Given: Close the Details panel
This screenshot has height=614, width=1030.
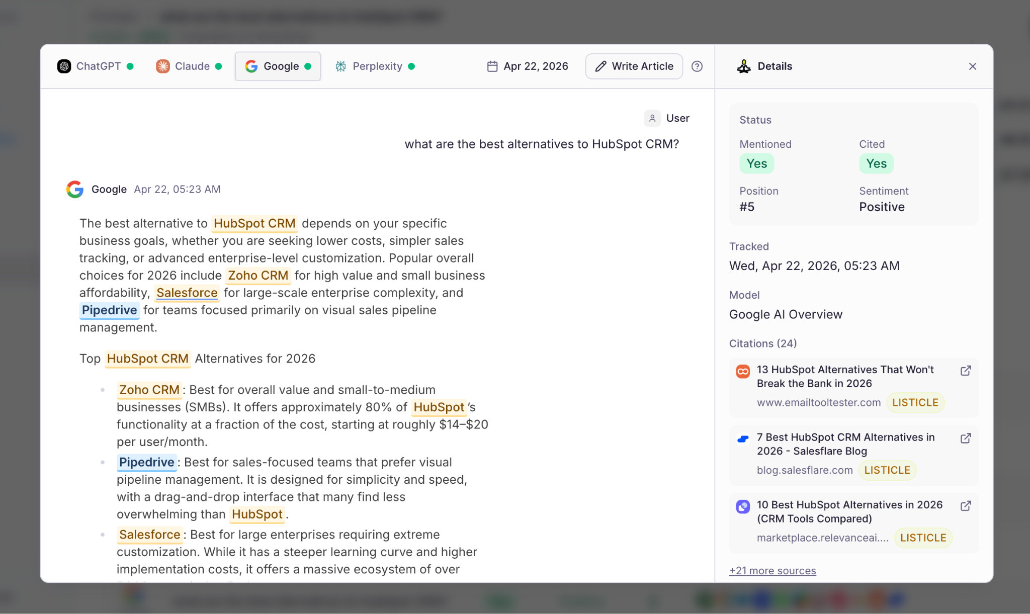Looking at the screenshot, I should point(972,66).
